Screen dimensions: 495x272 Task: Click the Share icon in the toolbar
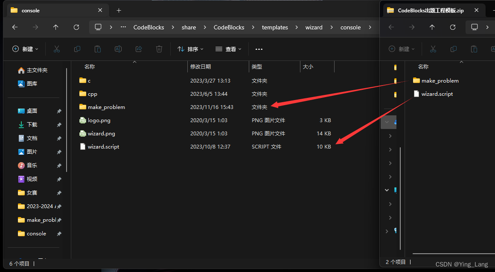pos(138,49)
